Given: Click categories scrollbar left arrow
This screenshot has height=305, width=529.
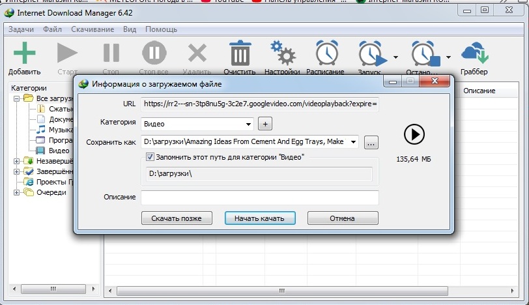Looking at the screenshot, I should click(x=14, y=289).
